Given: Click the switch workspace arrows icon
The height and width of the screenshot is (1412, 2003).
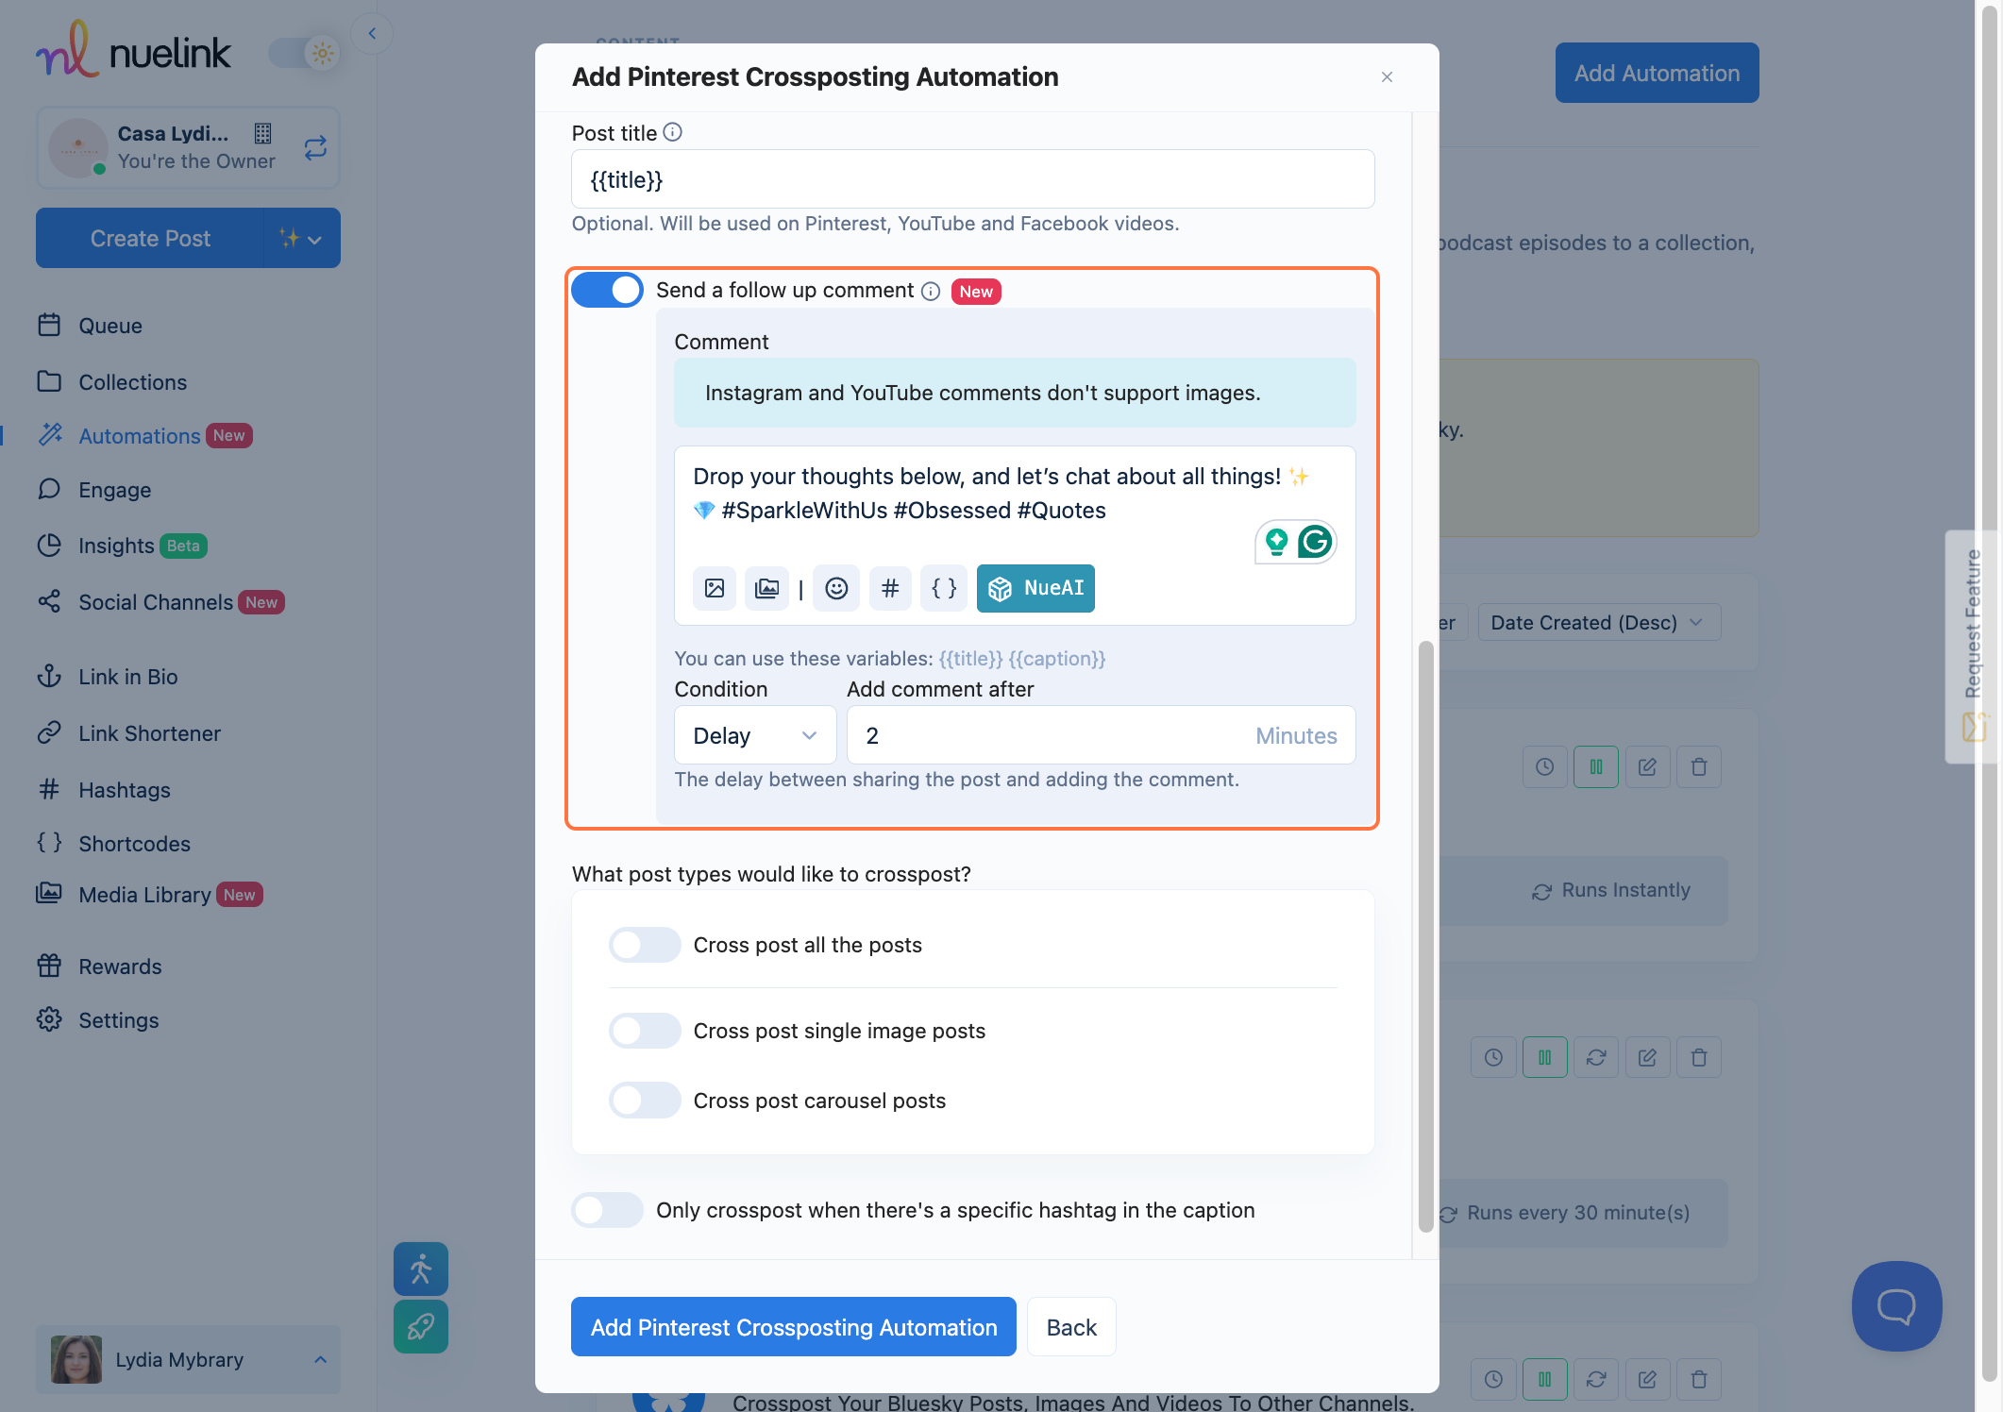Looking at the screenshot, I should coord(315,147).
